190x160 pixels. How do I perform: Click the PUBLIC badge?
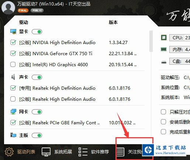point(37,10)
